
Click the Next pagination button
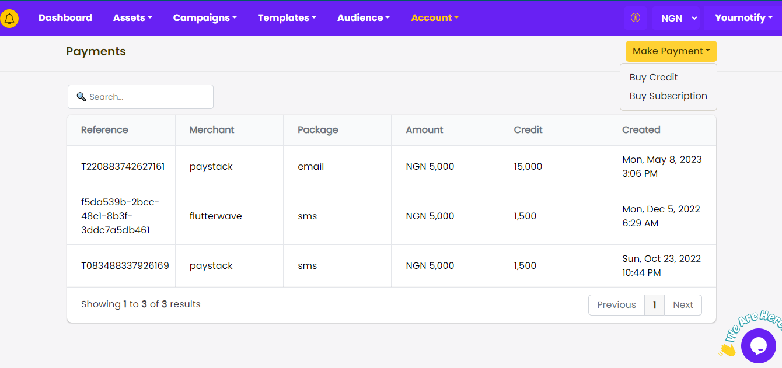tap(683, 305)
